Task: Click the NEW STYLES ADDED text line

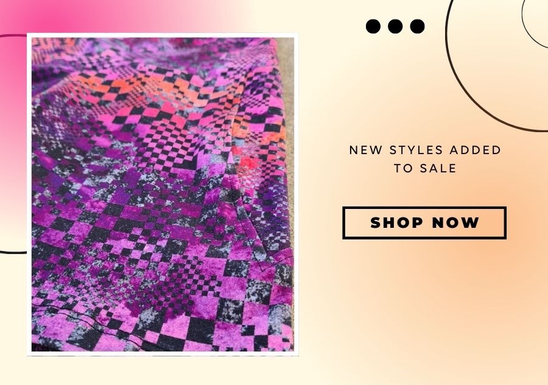Action: (x=425, y=150)
